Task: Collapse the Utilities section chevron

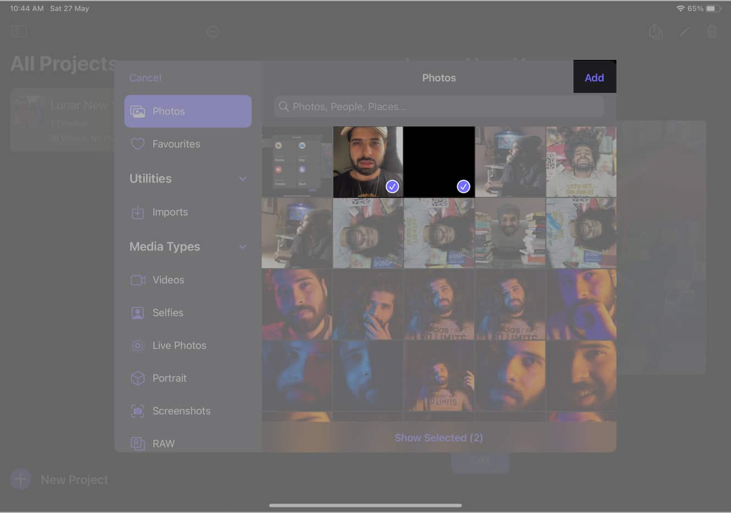Action: 242,179
